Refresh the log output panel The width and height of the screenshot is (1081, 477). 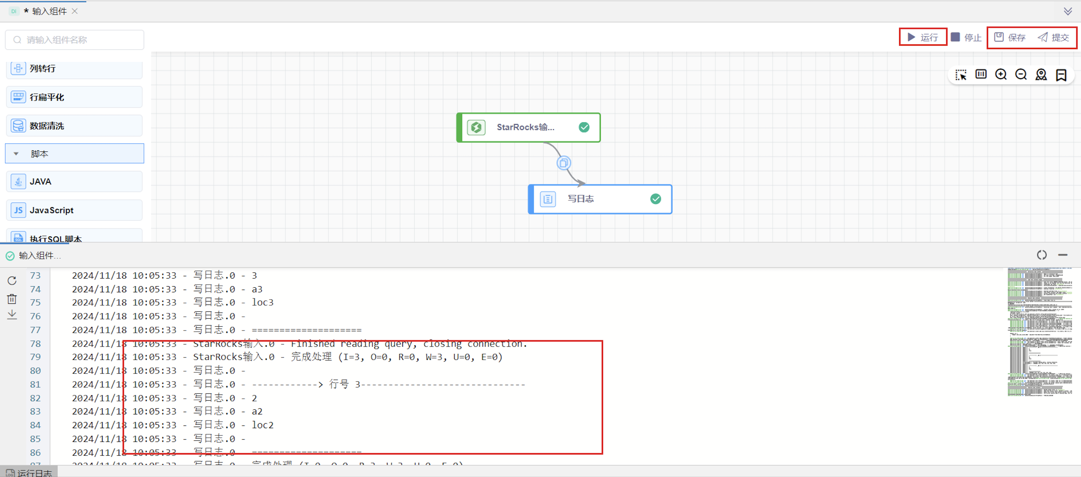point(12,280)
